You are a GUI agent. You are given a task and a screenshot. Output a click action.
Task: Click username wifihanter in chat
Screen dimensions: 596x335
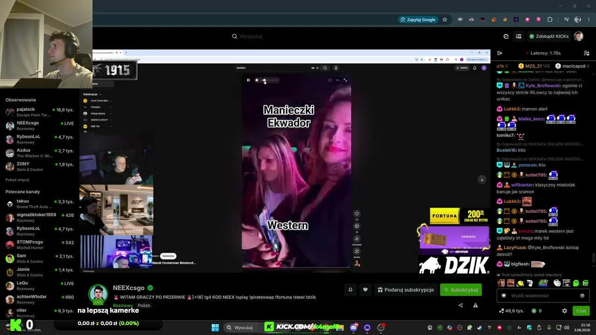tap(522, 185)
